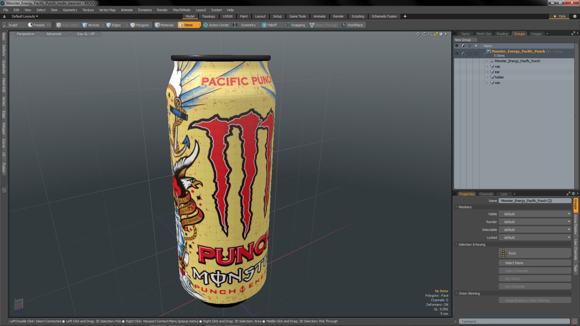Image resolution: width=580 pixels, height=326 pixels.
Task: Click the holder mesh item
Action: coord(499,77)
